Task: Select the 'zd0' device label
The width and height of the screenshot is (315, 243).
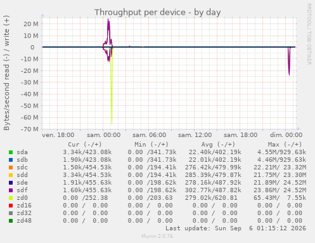Action: click(x=22, y=198)
